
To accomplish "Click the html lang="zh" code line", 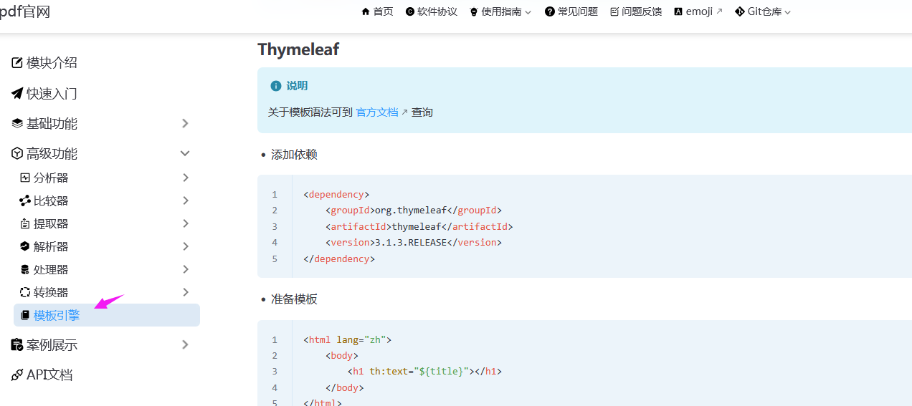I will tap(348, 340).
